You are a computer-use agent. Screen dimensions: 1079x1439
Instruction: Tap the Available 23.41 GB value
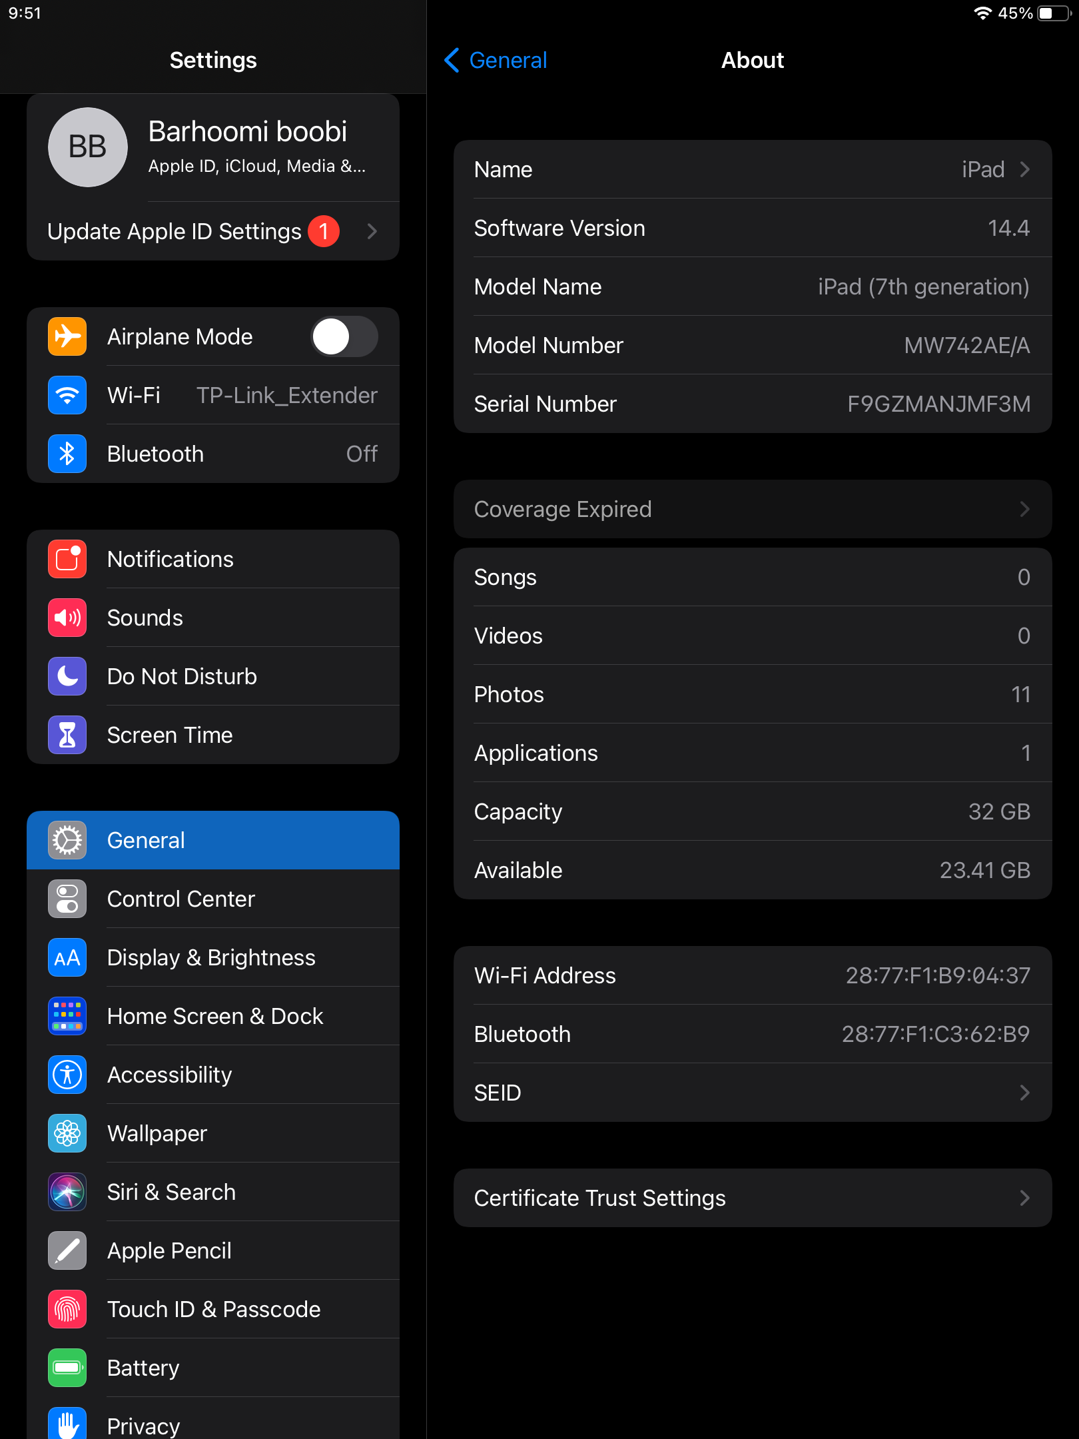[985, 870]
